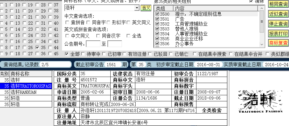Click the 有效注册 legal status cell
Viewport: 289px width, 126px height.
(153, 74)
